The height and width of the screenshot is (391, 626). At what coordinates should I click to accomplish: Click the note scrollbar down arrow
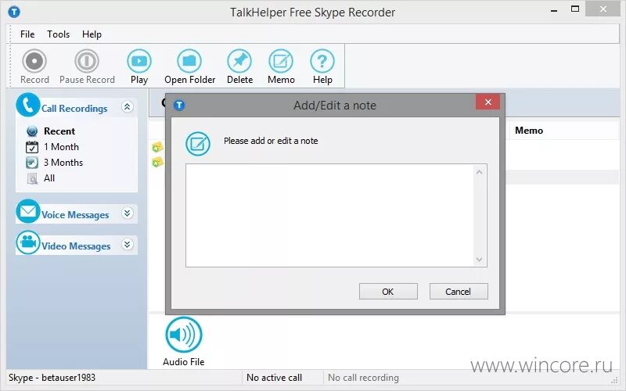480,260
